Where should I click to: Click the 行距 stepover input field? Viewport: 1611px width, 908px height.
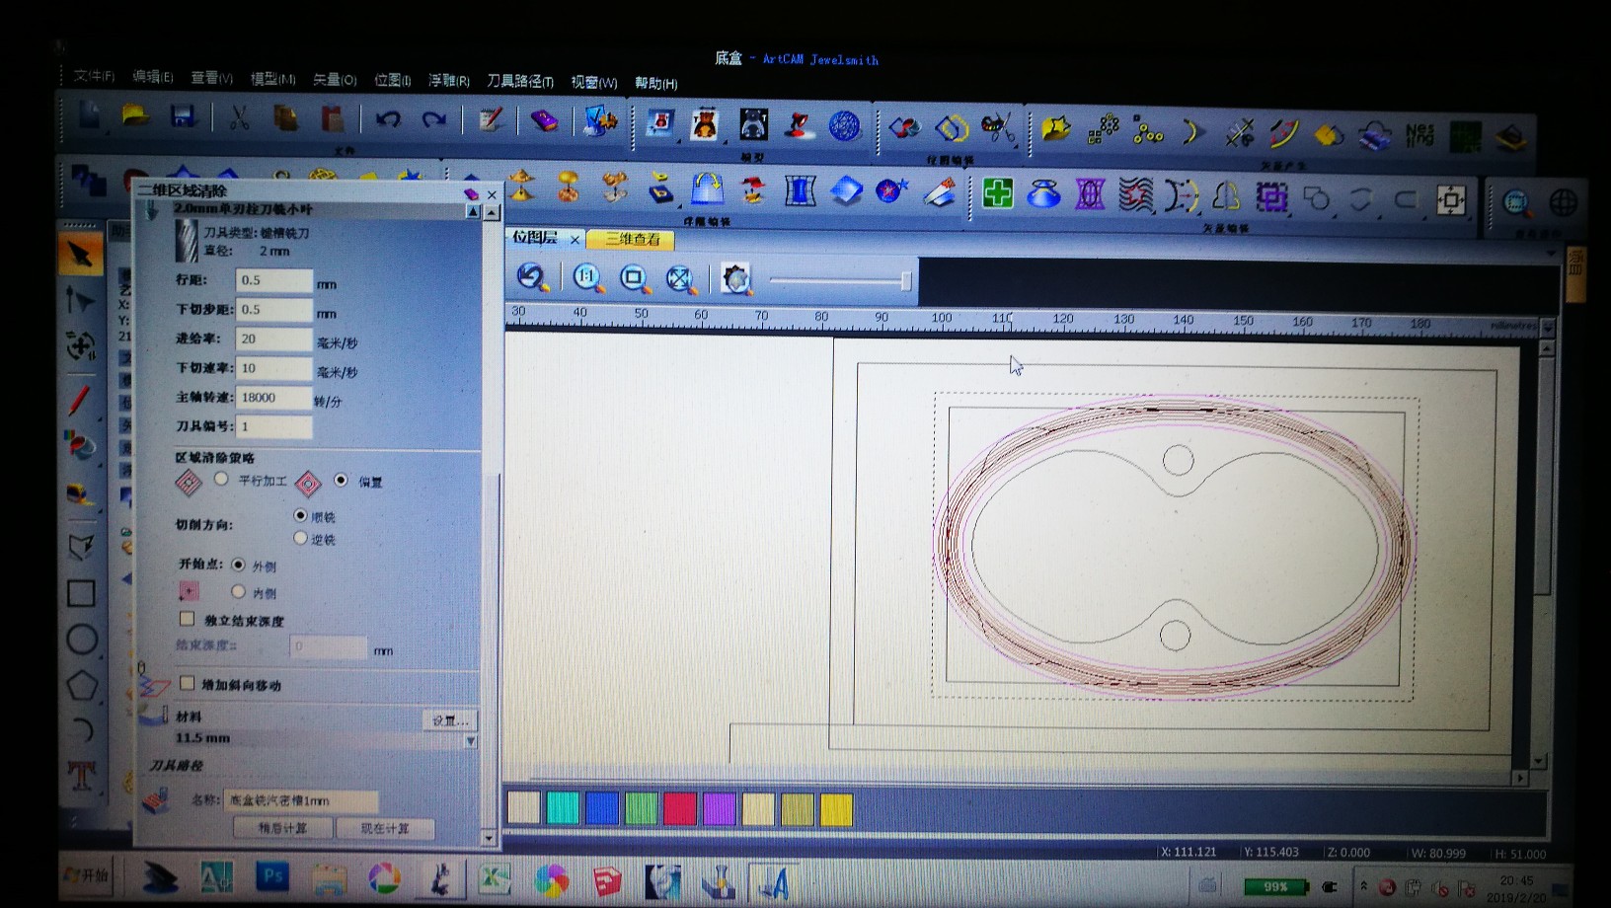[x=274, y=280]
